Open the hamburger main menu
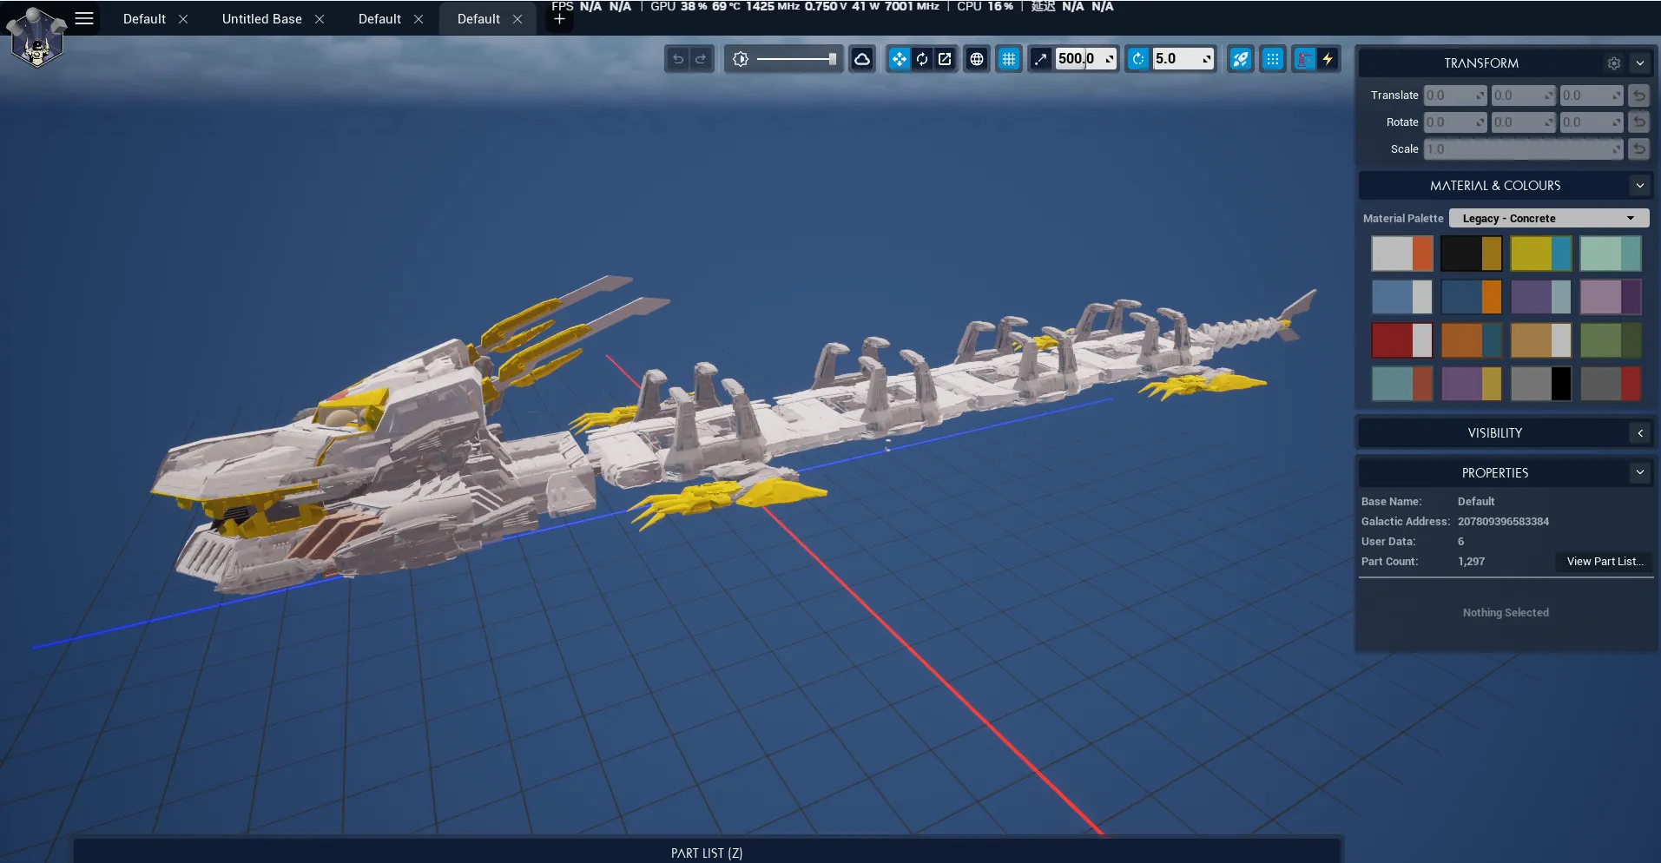 (x=84, y=18)
